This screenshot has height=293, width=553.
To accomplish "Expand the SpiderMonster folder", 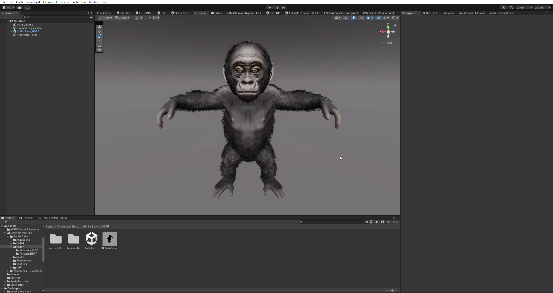I will (x=5, y=281).
